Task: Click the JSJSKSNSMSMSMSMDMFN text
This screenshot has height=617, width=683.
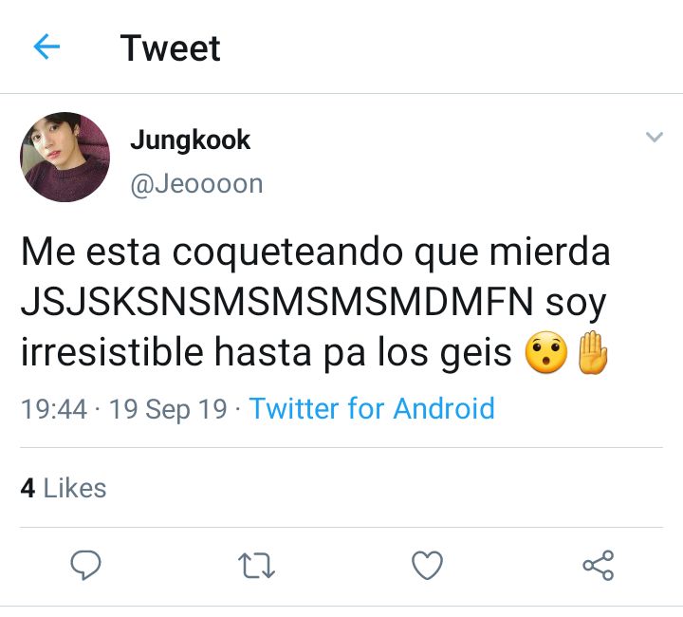Action: pyautogui.click(x=277, y=302)
